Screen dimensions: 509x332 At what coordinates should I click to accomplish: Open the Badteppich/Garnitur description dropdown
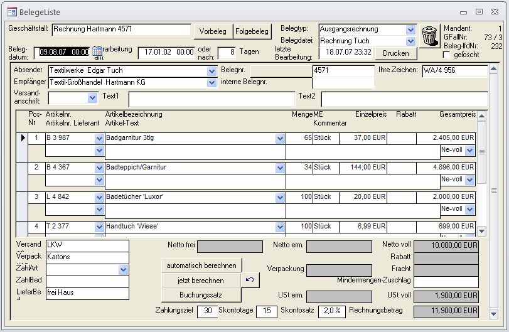pos(280,168)
